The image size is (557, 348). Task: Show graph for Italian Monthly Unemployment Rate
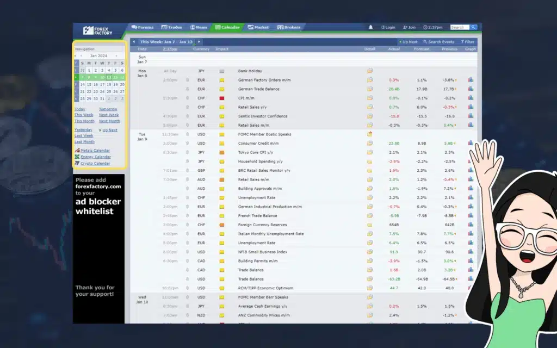click(x=471, y=233)
